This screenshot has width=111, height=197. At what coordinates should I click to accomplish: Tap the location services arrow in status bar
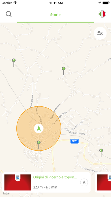click(100, 3)
